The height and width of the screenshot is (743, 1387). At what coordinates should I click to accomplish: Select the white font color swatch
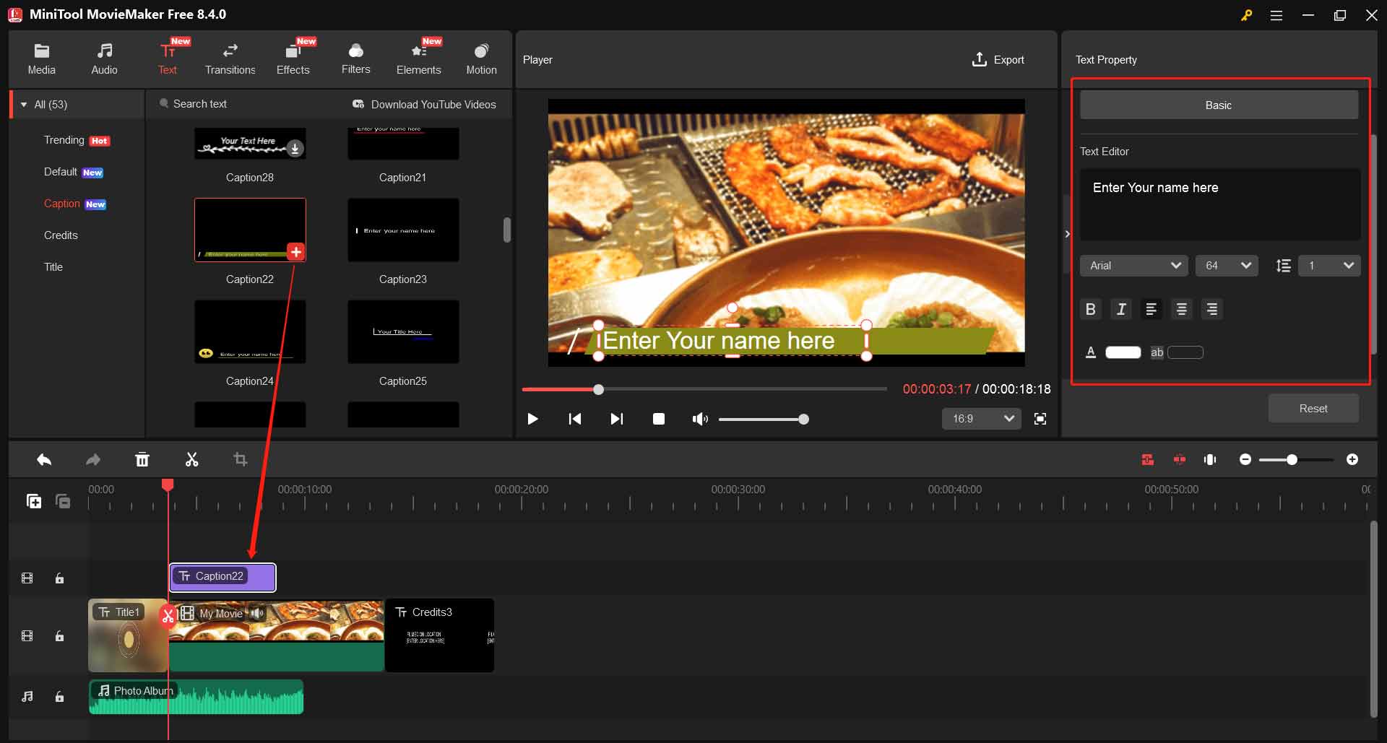pos(1122,352)
